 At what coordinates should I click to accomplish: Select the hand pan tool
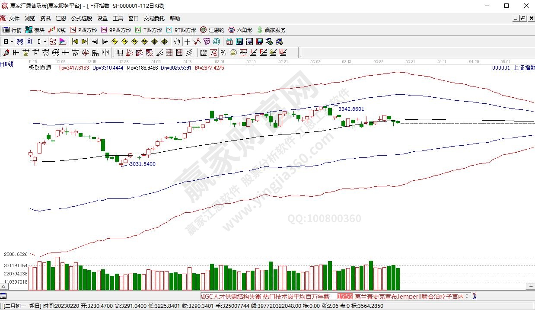(177, 42)
